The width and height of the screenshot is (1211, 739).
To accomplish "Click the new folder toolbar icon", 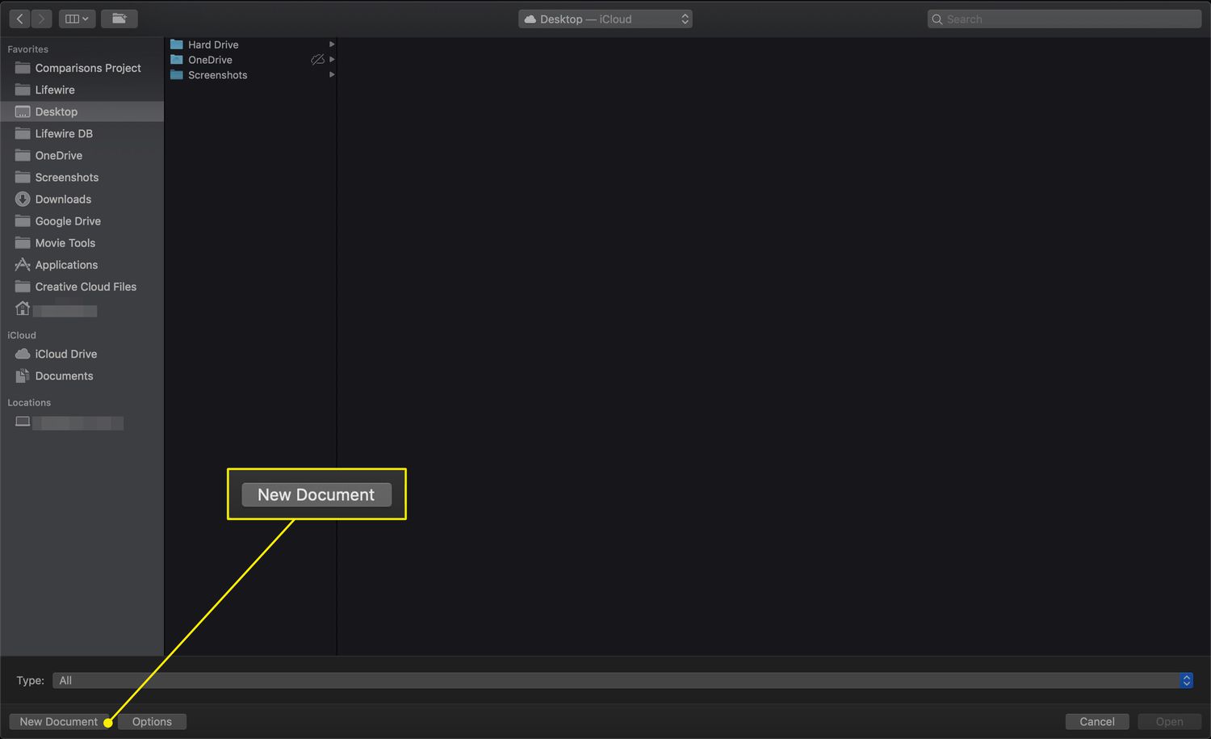I will [x=119, y=19].
